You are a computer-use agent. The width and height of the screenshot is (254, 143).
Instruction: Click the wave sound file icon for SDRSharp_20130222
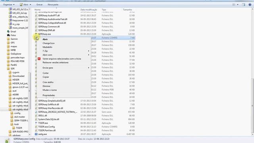coord(36,112)
